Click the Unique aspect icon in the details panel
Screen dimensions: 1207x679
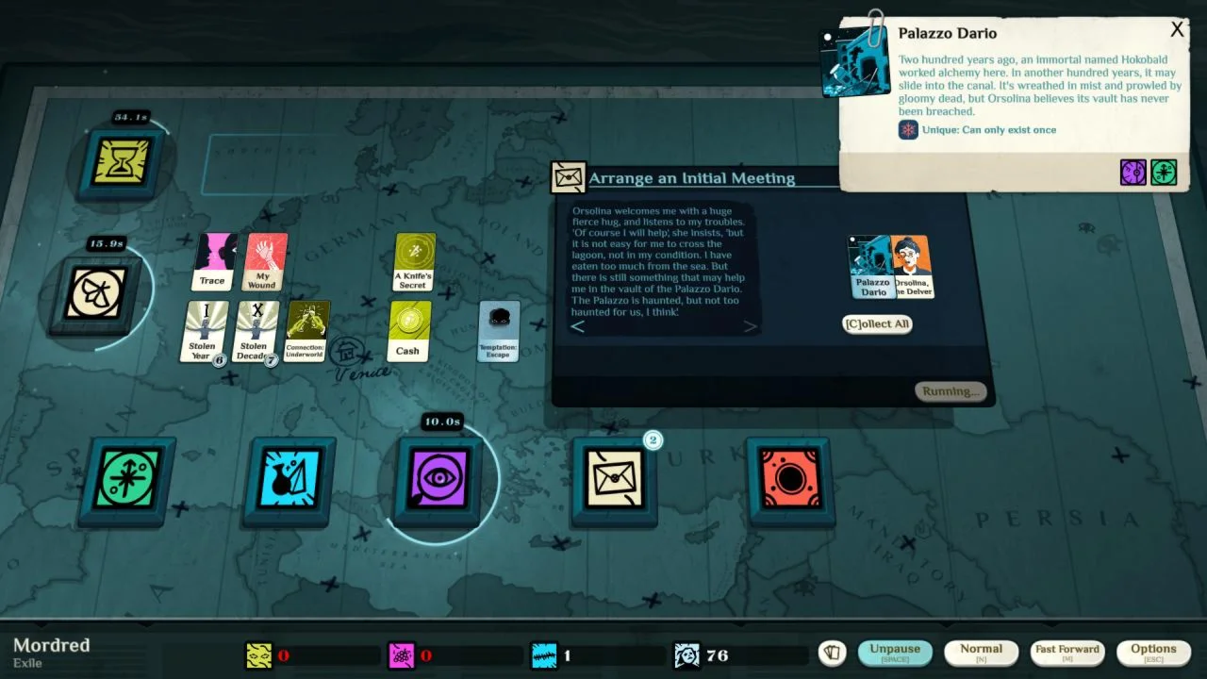tap(908, 130)
